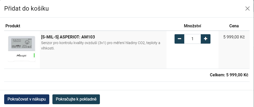The height and width of the screenshot is (107, 254).
Task: Go to checkout via Pokračujte k pokladně
Action: pos(76,99)
